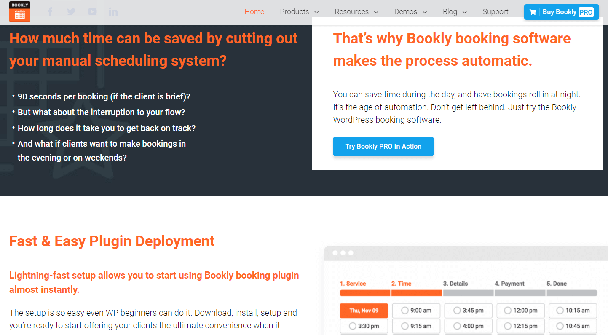Image resolution: width=608 pixels, height=335 pixels.
Task: Click the 3. Details step tab
Action: point(455,284)
